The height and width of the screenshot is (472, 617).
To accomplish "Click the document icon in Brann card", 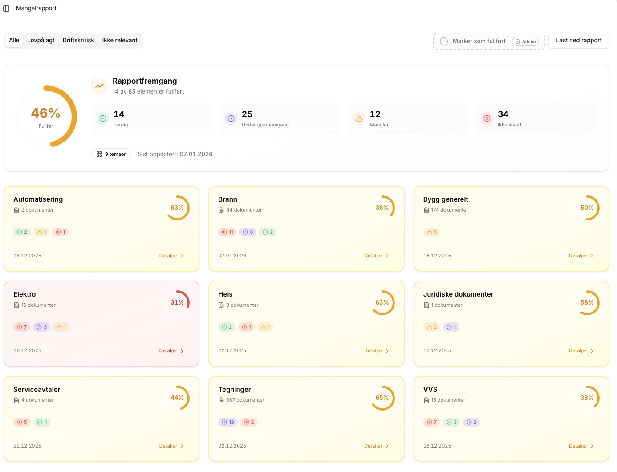I will 221,210.
